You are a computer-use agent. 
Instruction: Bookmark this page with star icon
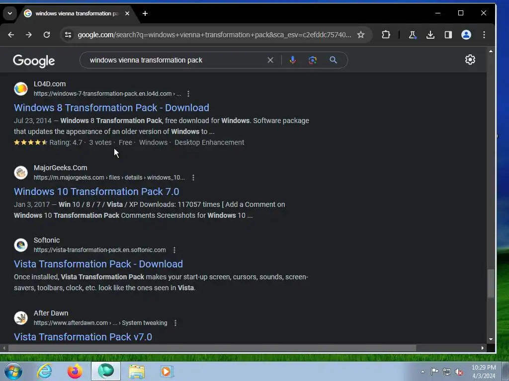[361, 35]
